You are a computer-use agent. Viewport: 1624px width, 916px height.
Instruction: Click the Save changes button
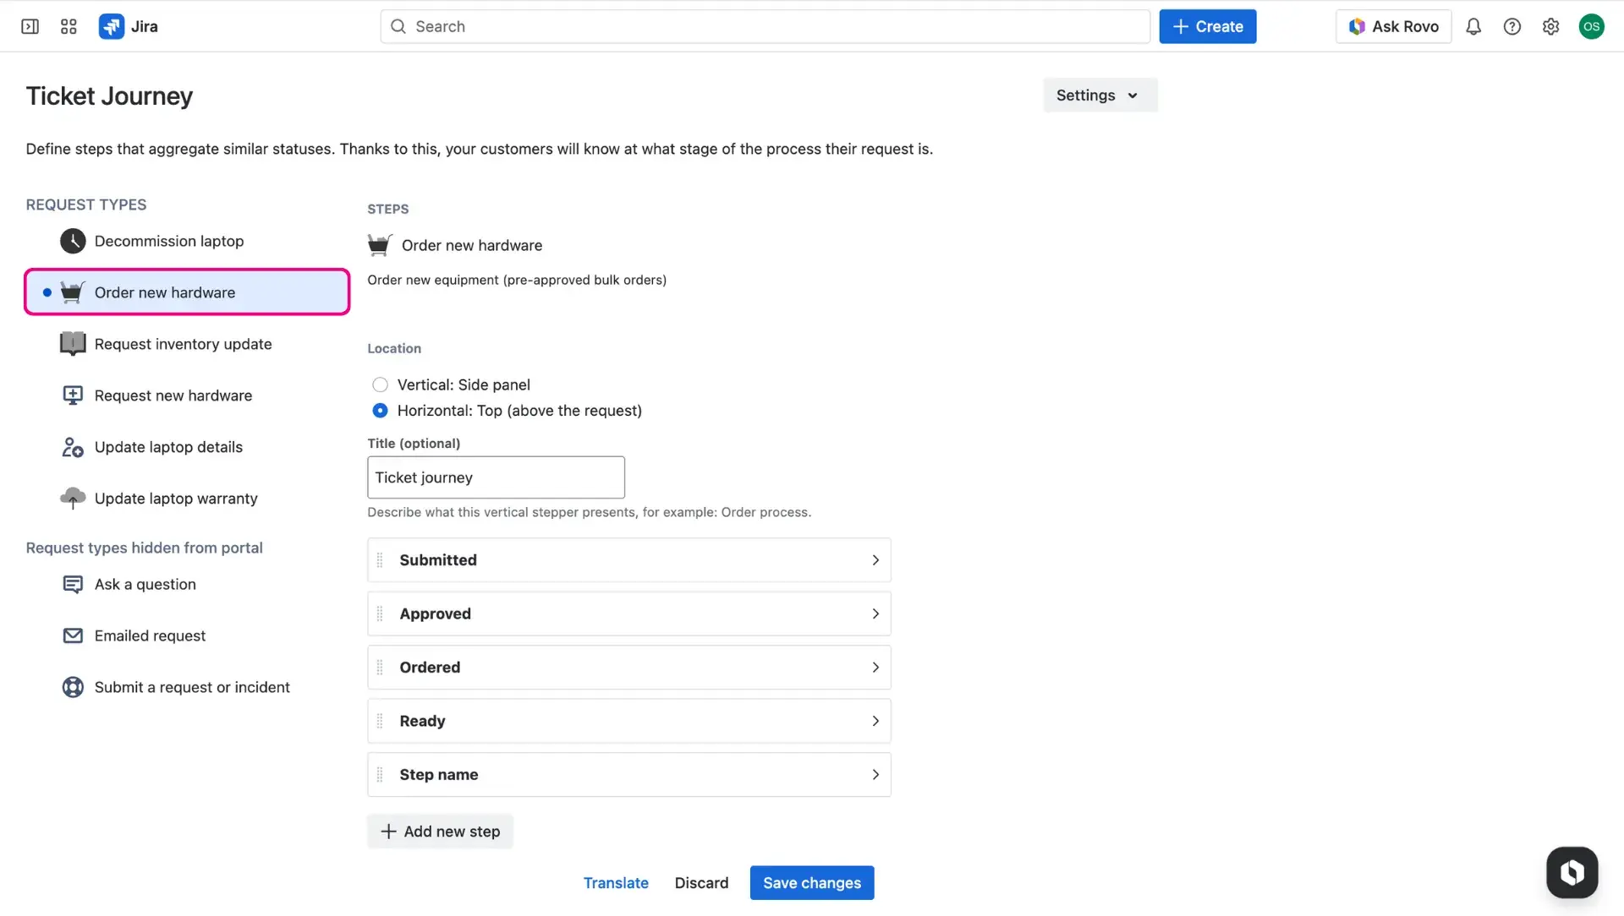tap(811, 882)
